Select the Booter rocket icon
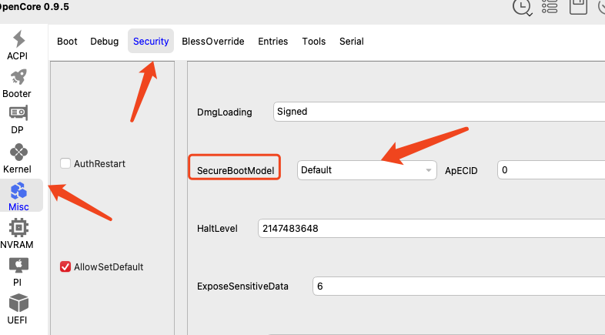The image size is (605, 335). (x=17, y=82)
